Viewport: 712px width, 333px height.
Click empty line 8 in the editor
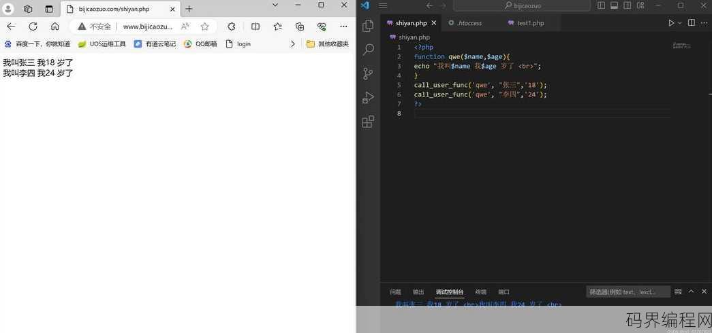click(x=542, y=113)
